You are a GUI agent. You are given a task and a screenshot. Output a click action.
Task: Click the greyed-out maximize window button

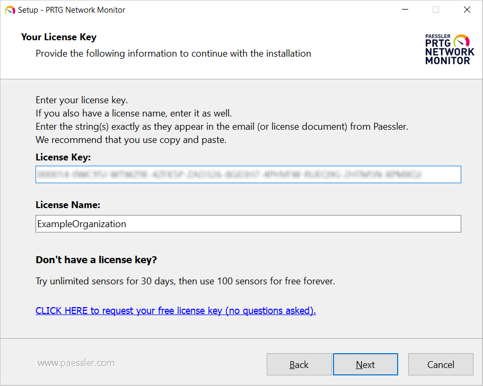(x=436, y=10)
